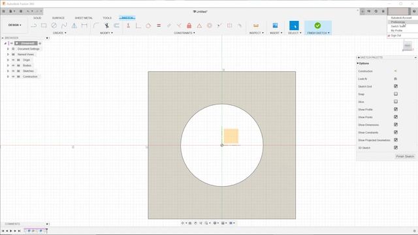The image size is (418, 235).
Task: Open the CREATE dropdown menu
Action: point(59,33)
